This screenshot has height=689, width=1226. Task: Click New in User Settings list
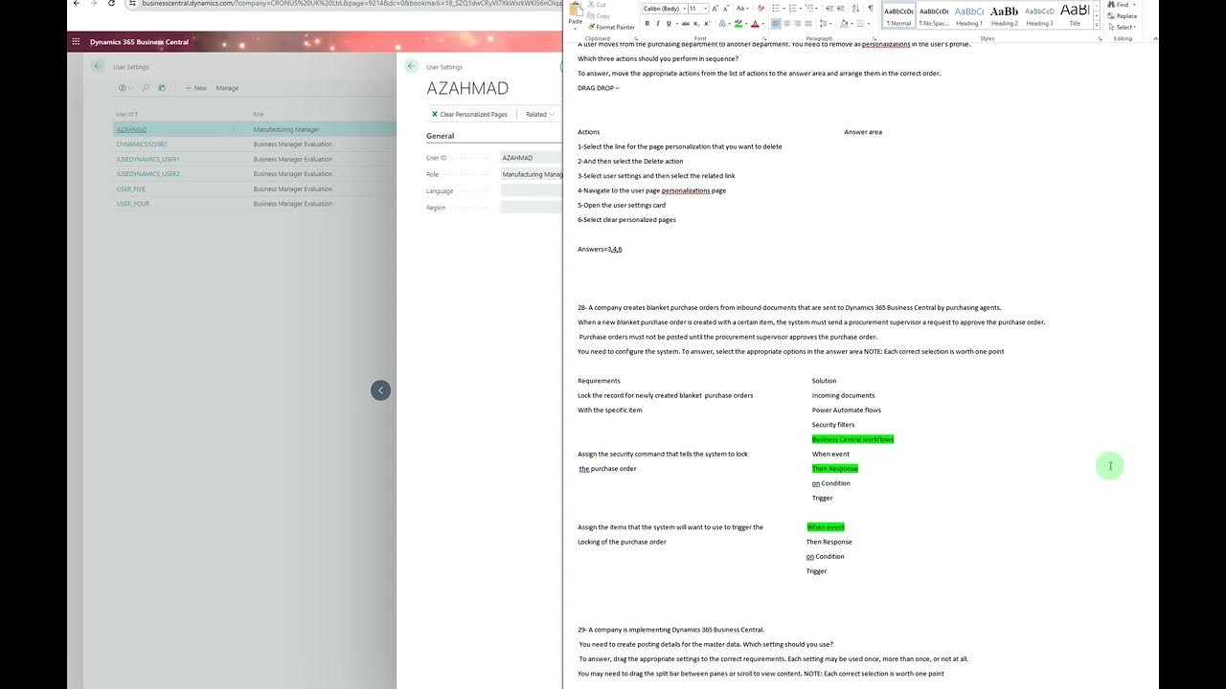(195, 88)
